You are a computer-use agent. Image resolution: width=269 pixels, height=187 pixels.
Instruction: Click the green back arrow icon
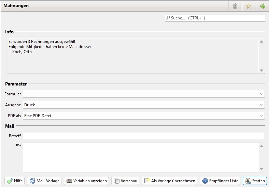click(262, 6)
